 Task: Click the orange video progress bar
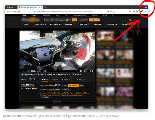[22, 68]
